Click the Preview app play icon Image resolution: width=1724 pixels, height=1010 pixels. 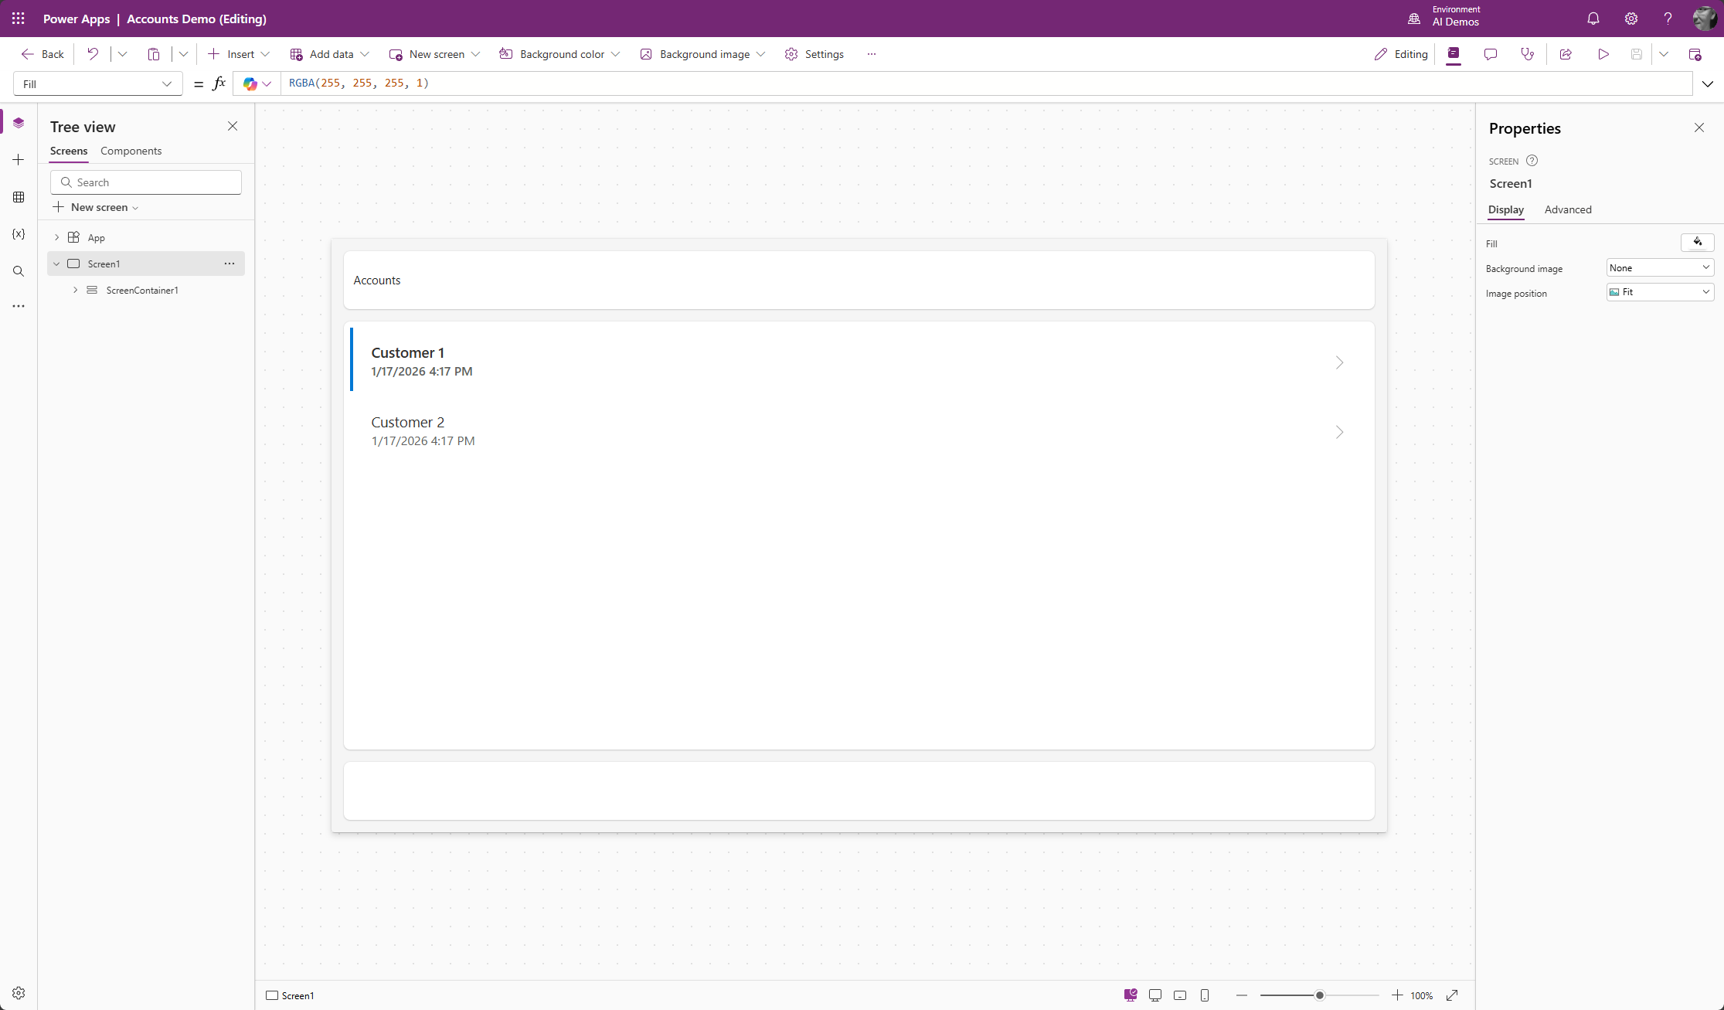pos(1603,54)
